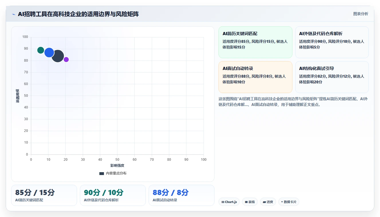380x217 pixels.
Task: Click the 影响强度 x-axis label
Action: pyautogui.click(x=117, y=166)
